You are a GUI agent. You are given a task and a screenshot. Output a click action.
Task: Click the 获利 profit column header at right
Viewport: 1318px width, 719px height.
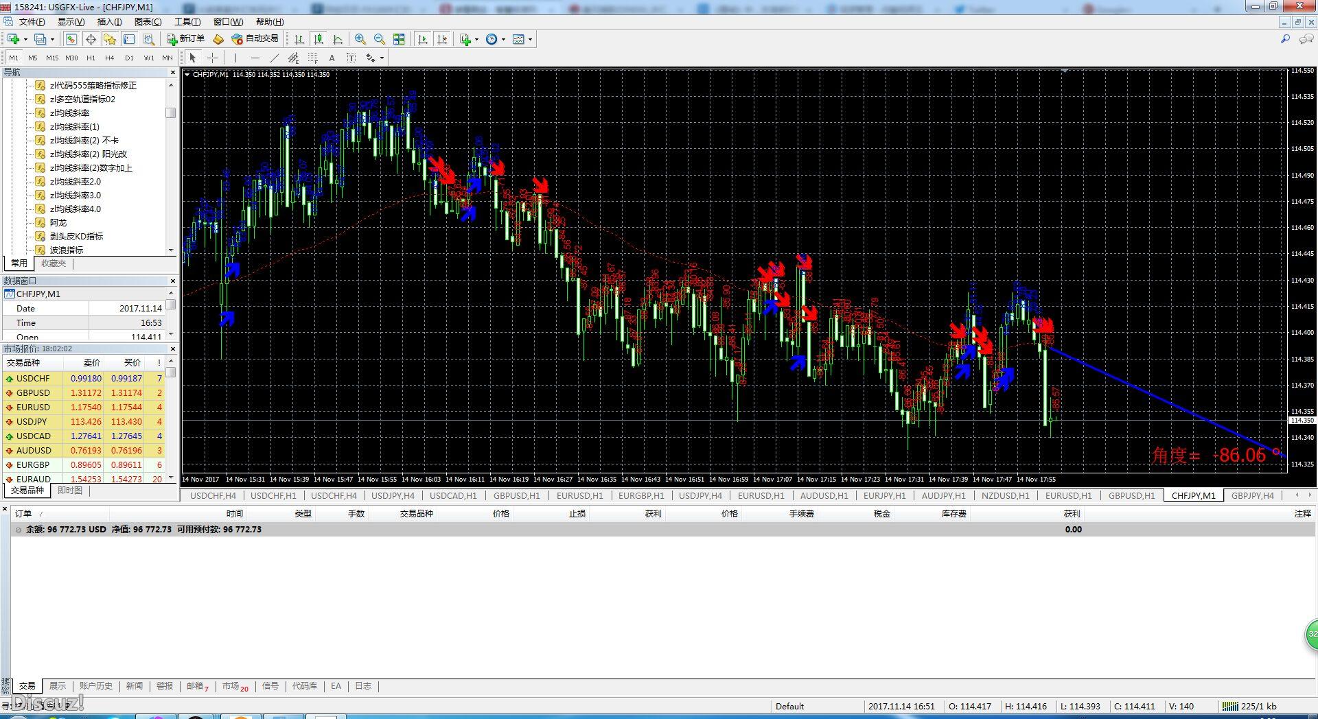coord(1072,514)
